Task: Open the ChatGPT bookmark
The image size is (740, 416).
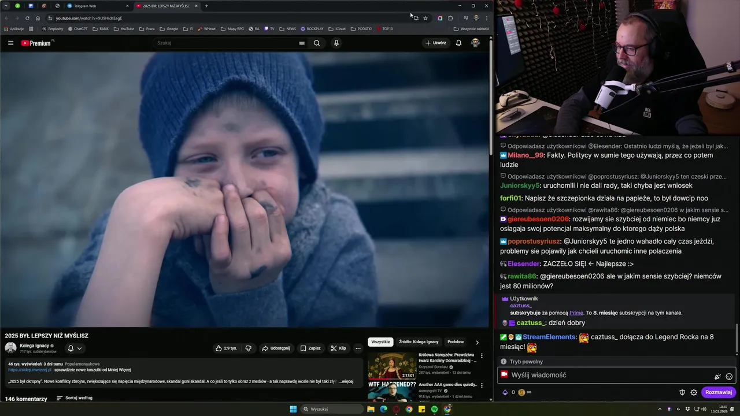Action: click(x=77, y=29)
